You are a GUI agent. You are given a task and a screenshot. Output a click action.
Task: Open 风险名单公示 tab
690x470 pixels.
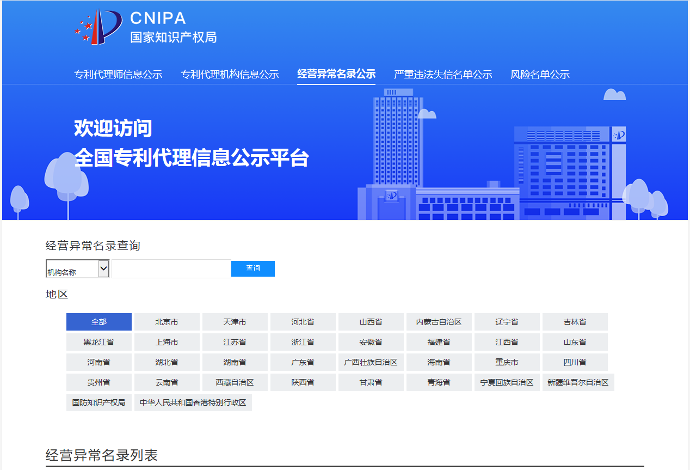(x=540, y=75)
